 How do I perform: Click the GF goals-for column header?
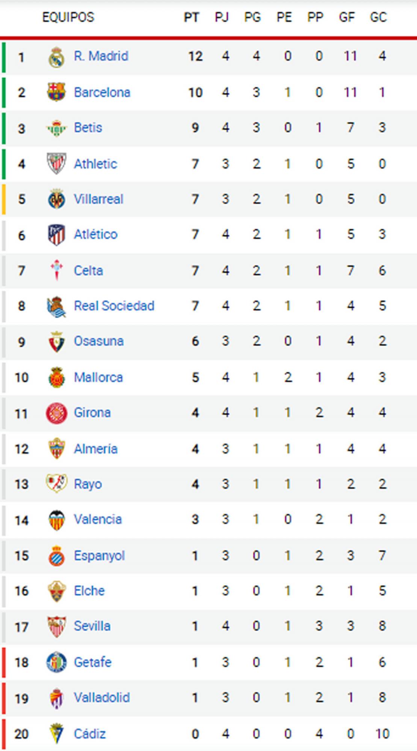pyautogui.click(x=347, y=17)
